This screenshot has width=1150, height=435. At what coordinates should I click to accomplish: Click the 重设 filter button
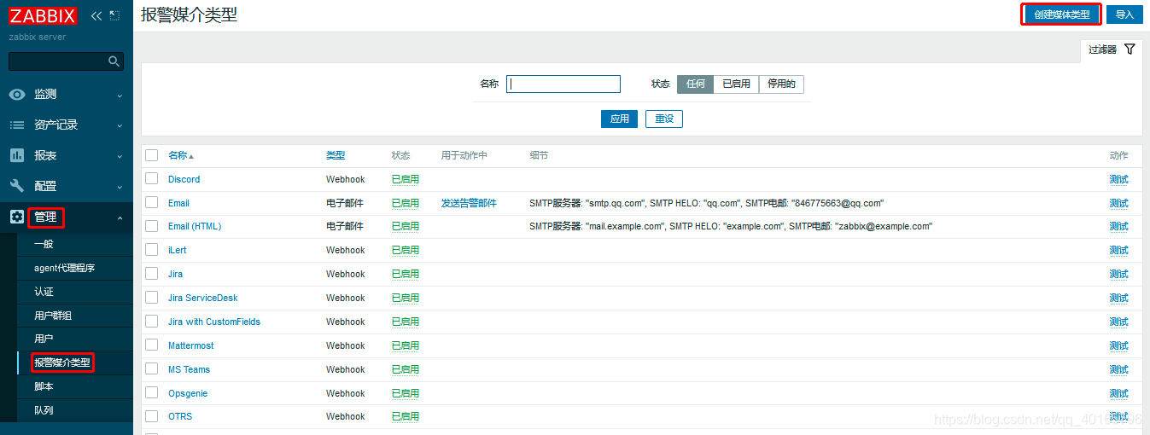664,119
